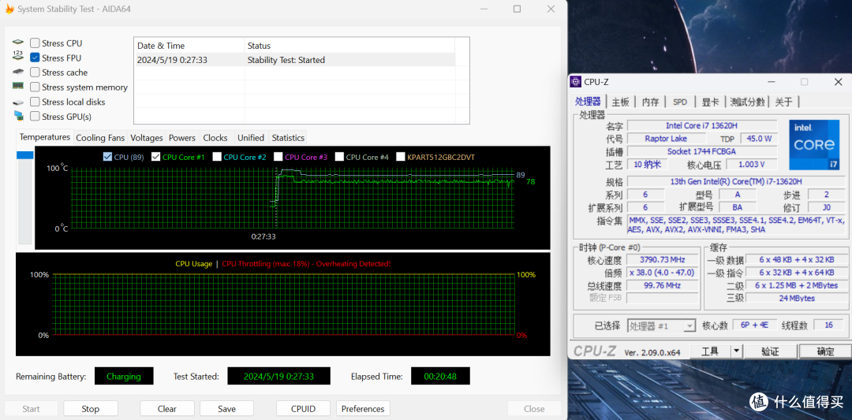
Task: Uncheck the Stress FPU checkbox
Action: pos(35,58)
